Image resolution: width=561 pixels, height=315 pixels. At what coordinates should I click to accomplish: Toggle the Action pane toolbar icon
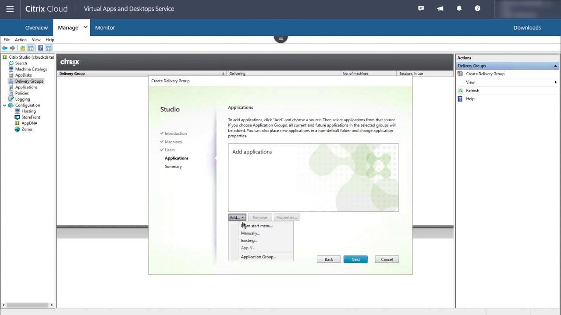pos(49,48)
